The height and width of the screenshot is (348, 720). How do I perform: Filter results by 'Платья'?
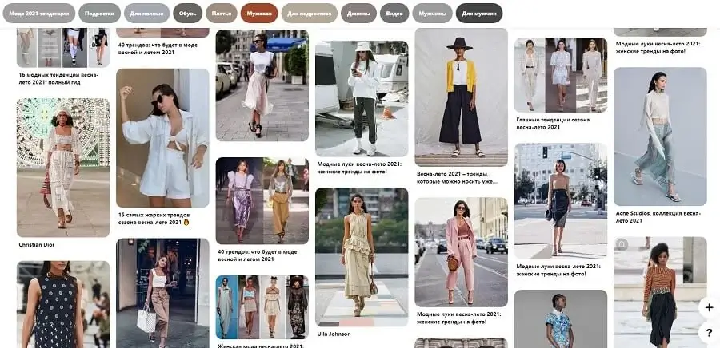[x=221, y=14]
